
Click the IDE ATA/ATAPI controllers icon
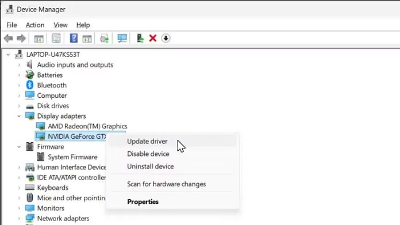tap(30, 177)
